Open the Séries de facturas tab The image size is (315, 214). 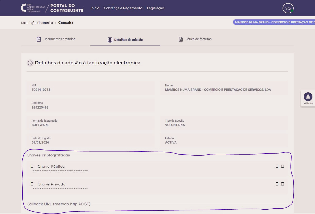pyautogui.click(x=195, y=39)
